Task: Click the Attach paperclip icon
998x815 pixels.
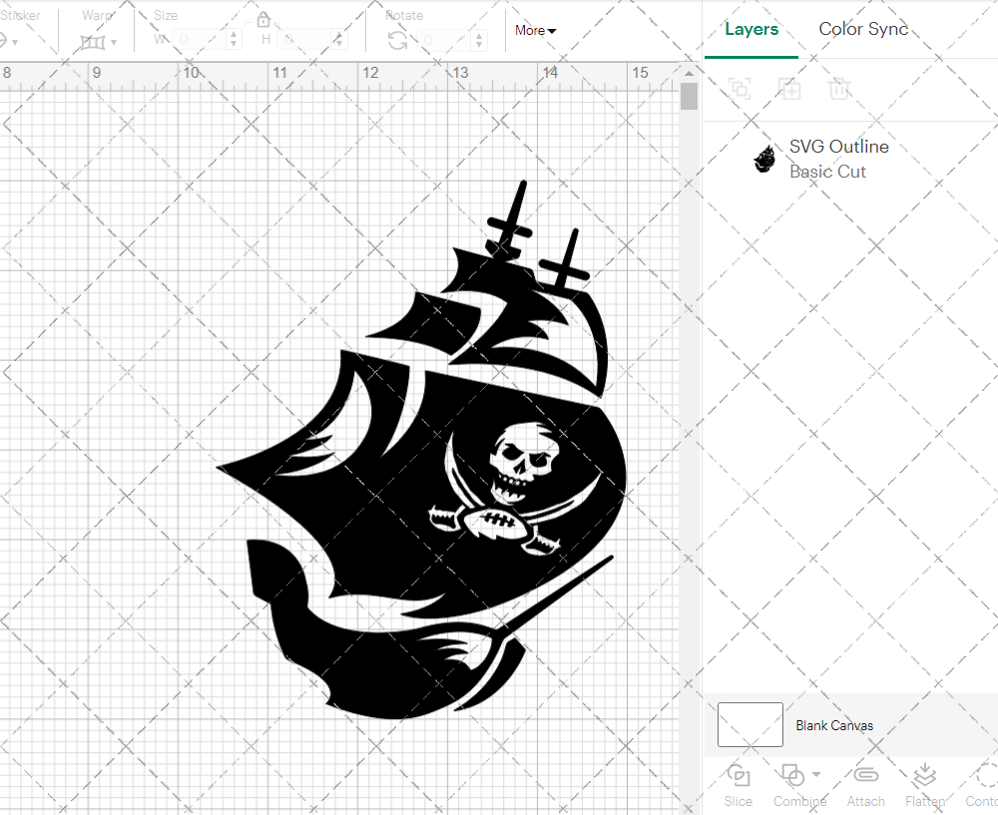Action: pyautogui.click(x=865, y=776)
